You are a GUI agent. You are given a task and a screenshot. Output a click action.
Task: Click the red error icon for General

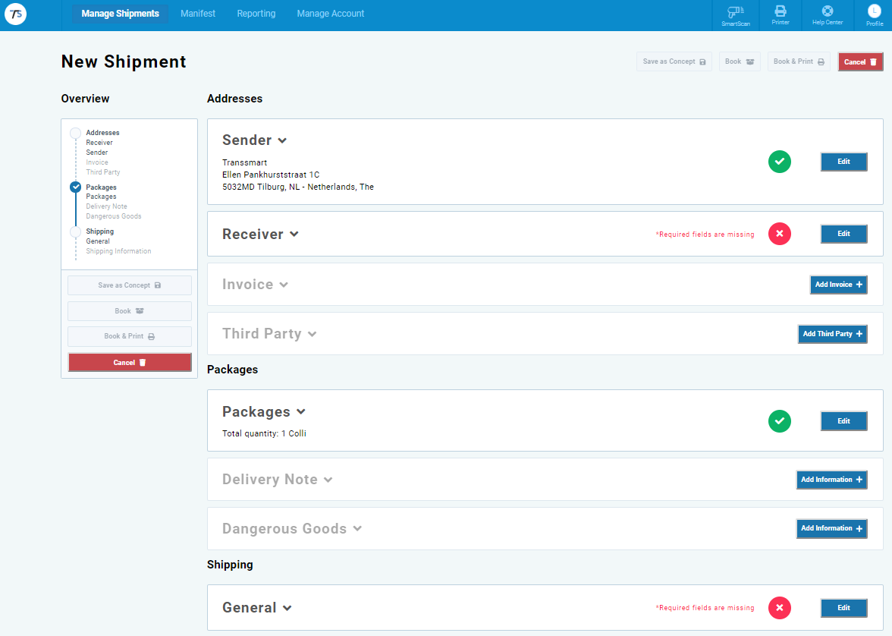(779, 608)
